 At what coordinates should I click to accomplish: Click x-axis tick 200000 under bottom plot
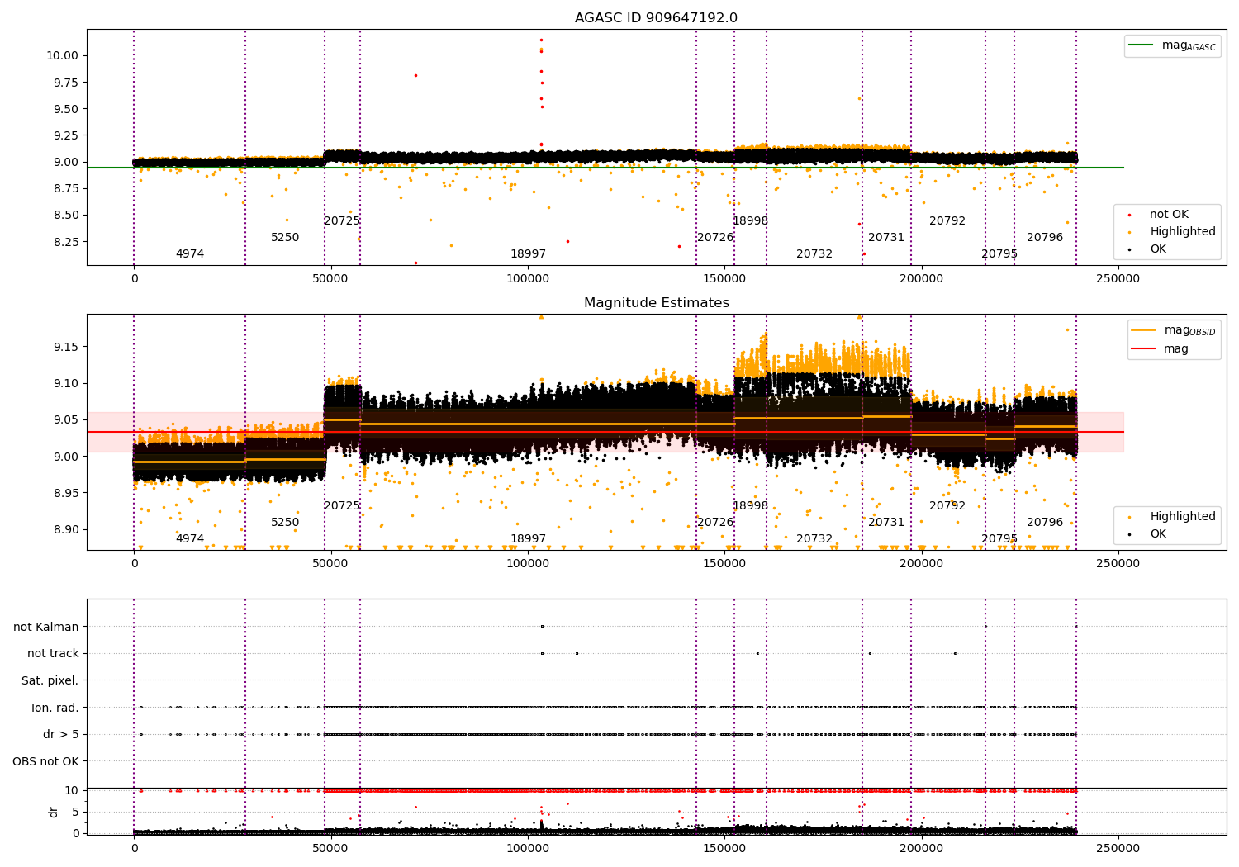tap(921, 847)
